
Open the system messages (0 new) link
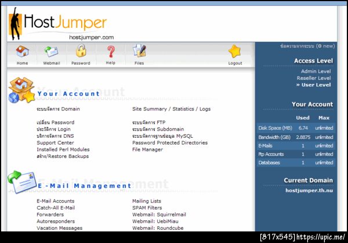coord(307,46)
